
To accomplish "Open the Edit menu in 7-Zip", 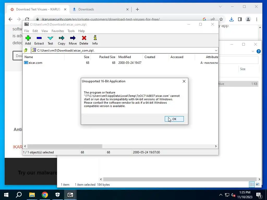I will click(x=35, y=31).
